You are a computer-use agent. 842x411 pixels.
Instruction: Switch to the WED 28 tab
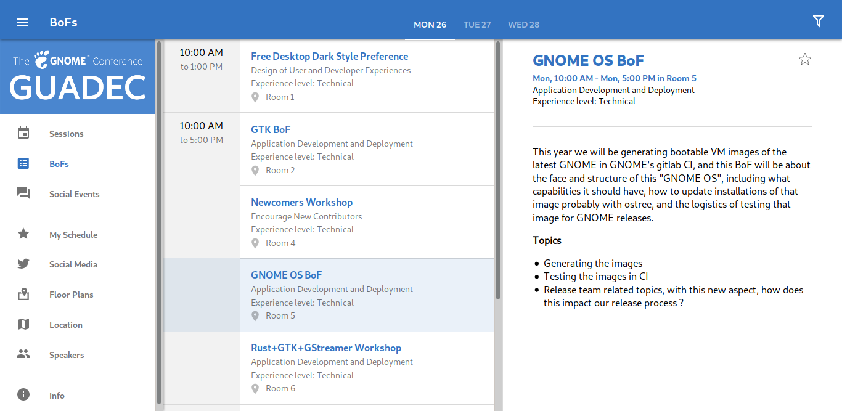(523, 25)
